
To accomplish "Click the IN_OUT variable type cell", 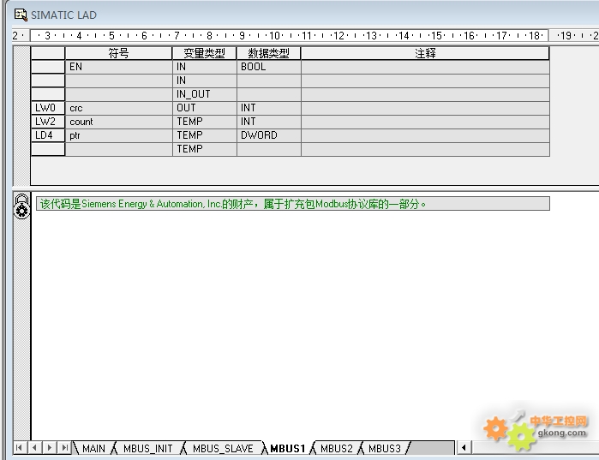I will click(x=205, y=94).
